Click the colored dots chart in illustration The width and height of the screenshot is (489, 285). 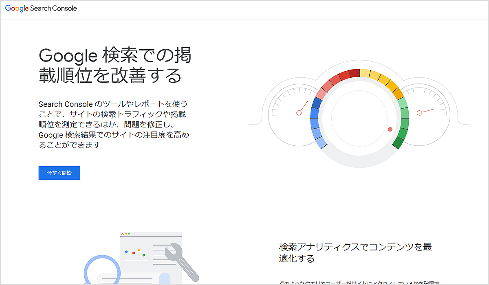(135, 252)
